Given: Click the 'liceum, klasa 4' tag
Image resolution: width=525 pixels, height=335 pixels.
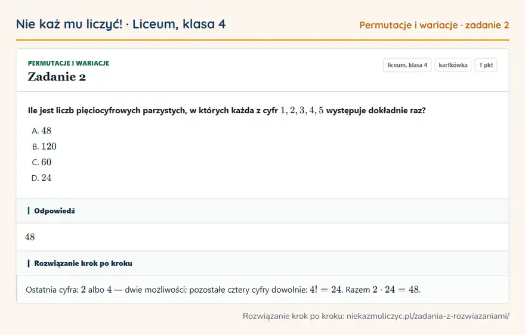Looking at the screenshot, I should coord(407,65).
